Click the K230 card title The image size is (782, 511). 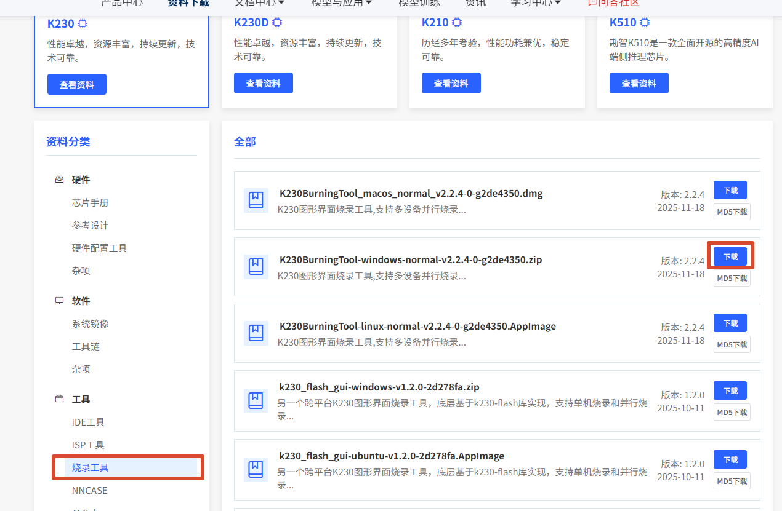click(x=61, y=24)
